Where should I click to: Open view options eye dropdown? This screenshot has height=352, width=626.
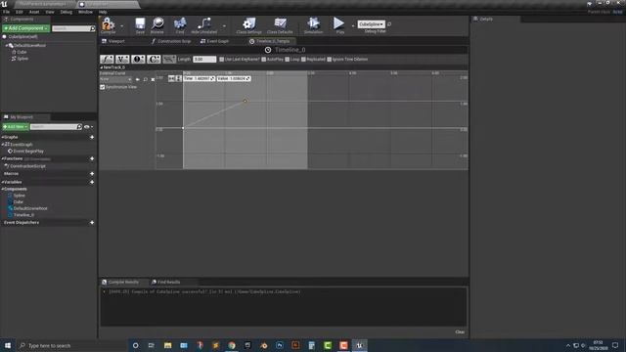pyautogui.click(x=88, y=127)
